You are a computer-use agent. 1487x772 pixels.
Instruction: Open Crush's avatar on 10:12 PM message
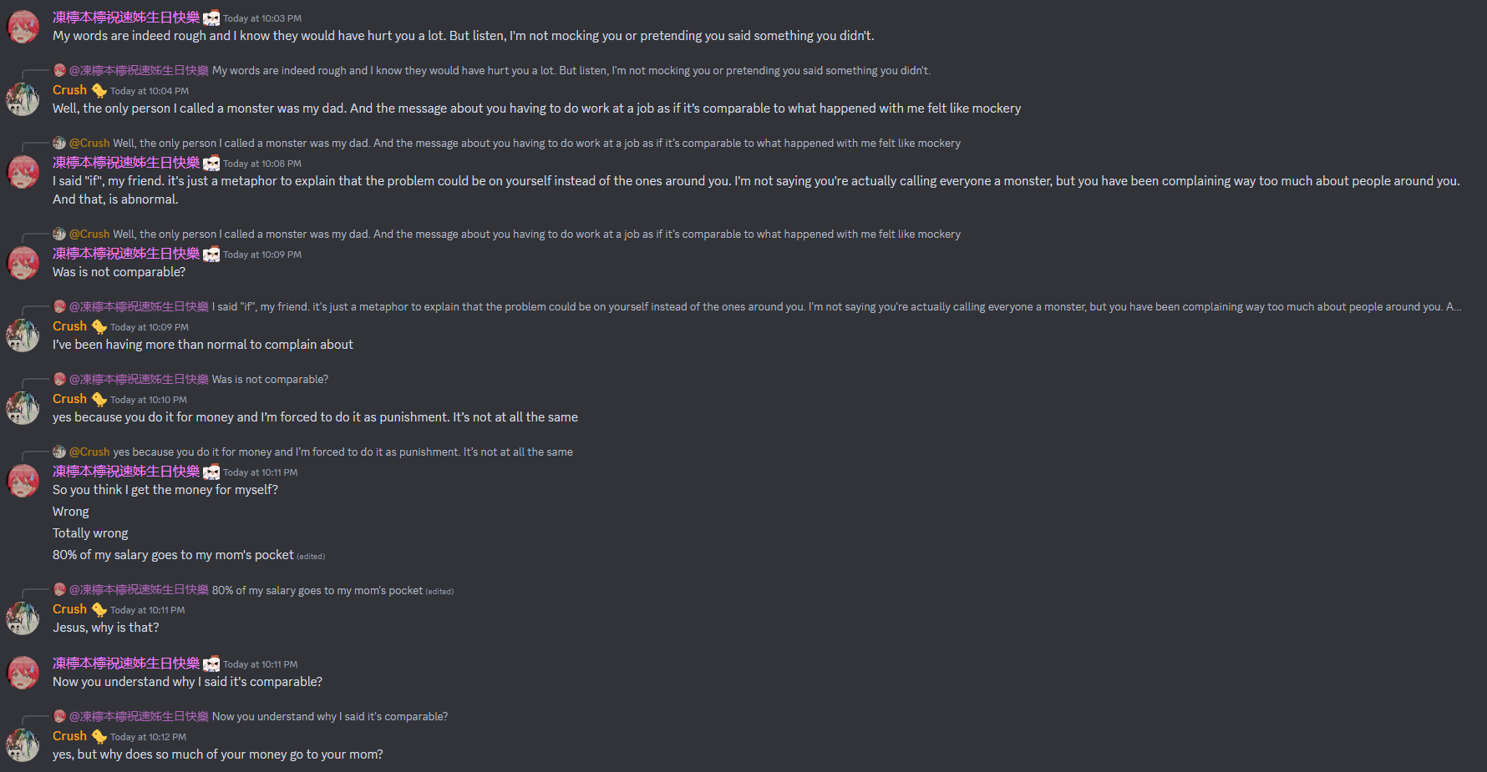tap(23, 745)
